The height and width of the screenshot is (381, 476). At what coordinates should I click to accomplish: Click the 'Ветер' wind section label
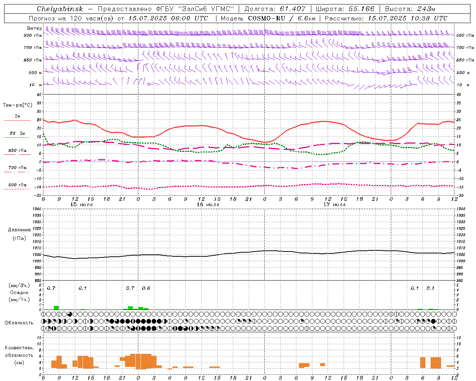[35, 28]
